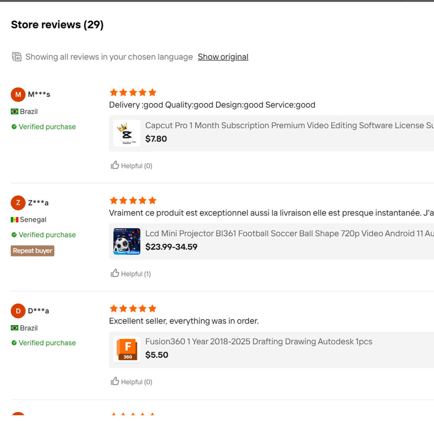Click the M avatar for reviewer M***s

click(x=18, y=94)
